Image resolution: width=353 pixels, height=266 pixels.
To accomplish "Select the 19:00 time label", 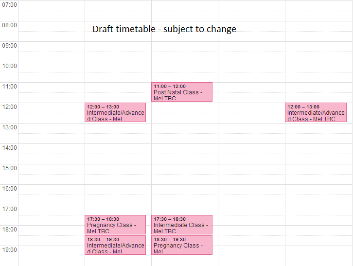I will [x=9, y=250].
